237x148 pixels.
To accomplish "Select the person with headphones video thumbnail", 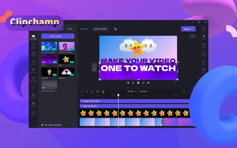I will click(x=66, y=46).
